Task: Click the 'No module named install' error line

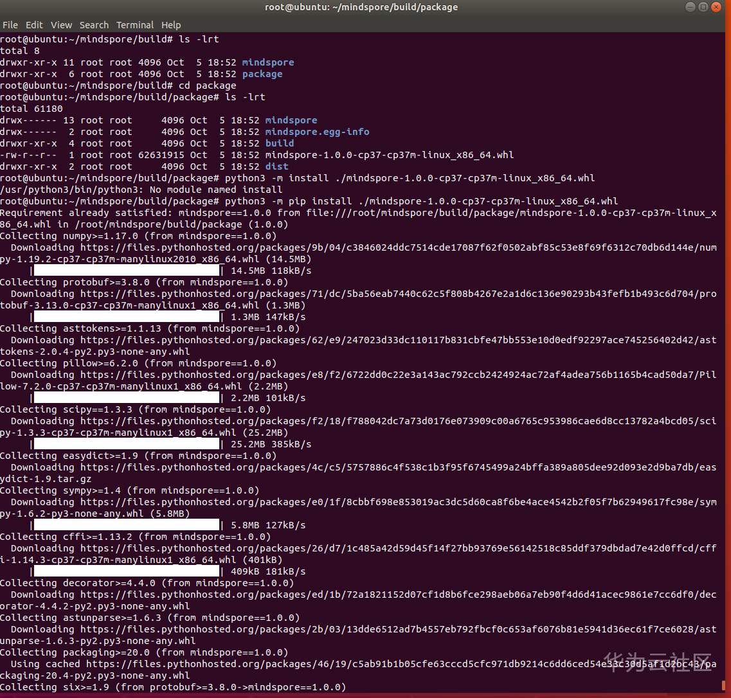Action: click(x=141, y=190)
